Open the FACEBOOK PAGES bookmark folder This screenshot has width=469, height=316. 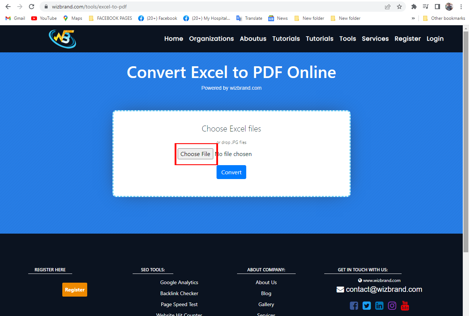tap(110, 18)
